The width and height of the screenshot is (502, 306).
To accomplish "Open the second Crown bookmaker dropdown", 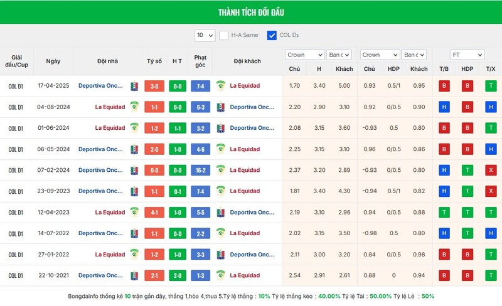I will (x=380, y=55).
